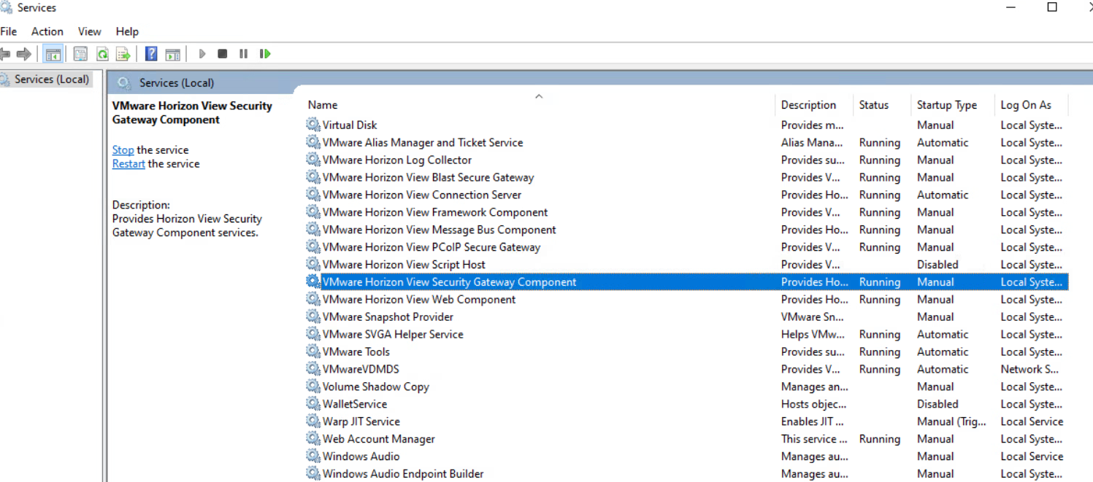This screenshot has height=482, width=1093.
Task: Click 'Running' status of Web Account Manager
Action: (x=880, y=440)
